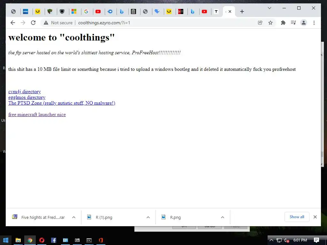Switch to the Microsoft logo tab
The height and width of the screenshot is (245, 327).
[74, 12]
